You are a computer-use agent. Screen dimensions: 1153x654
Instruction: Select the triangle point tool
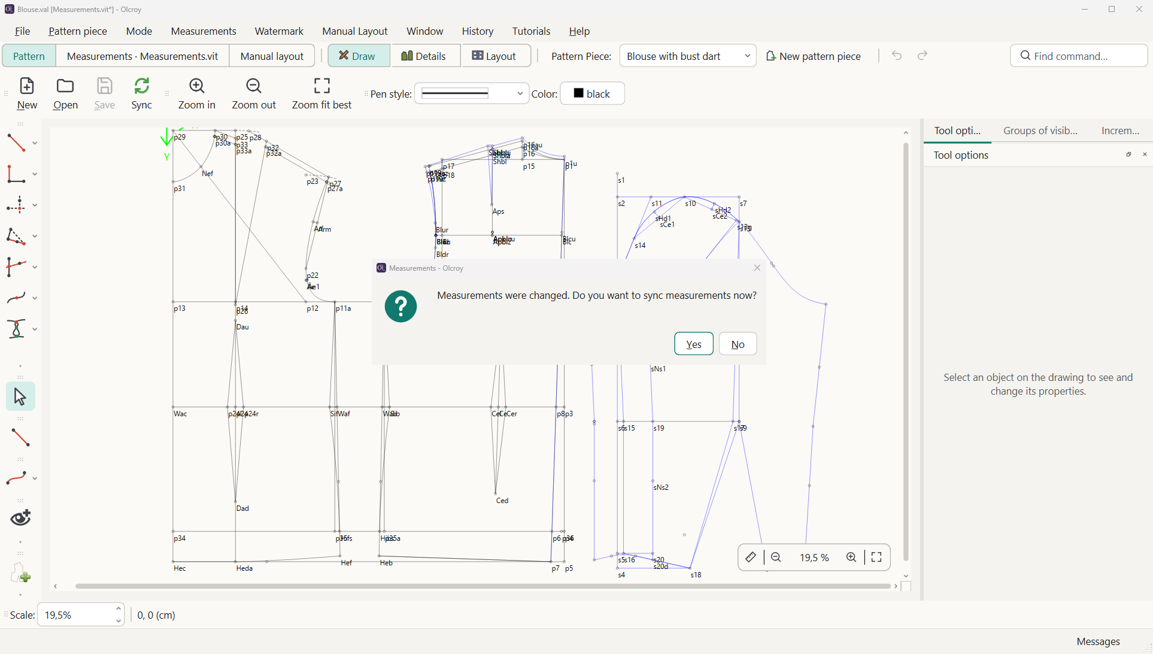pos(16,236)
